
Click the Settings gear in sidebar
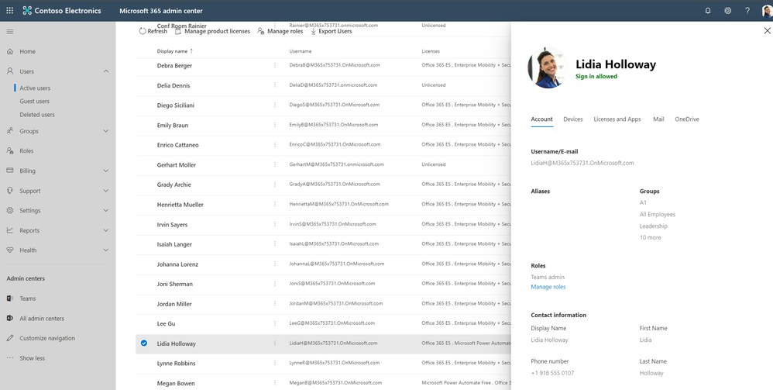tap(10, 210)
